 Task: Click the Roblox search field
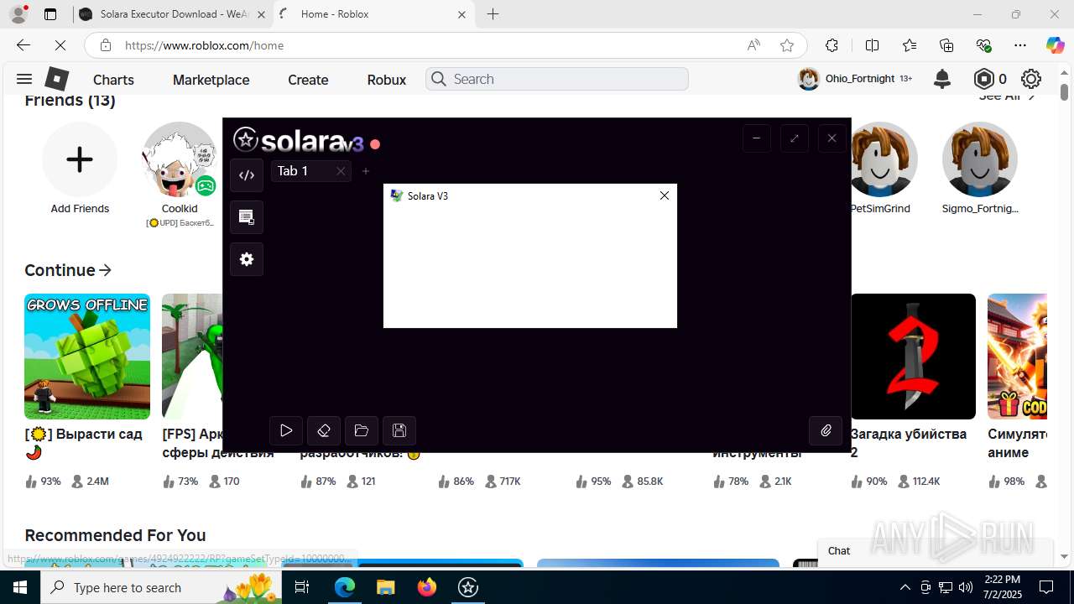(557, 79)
